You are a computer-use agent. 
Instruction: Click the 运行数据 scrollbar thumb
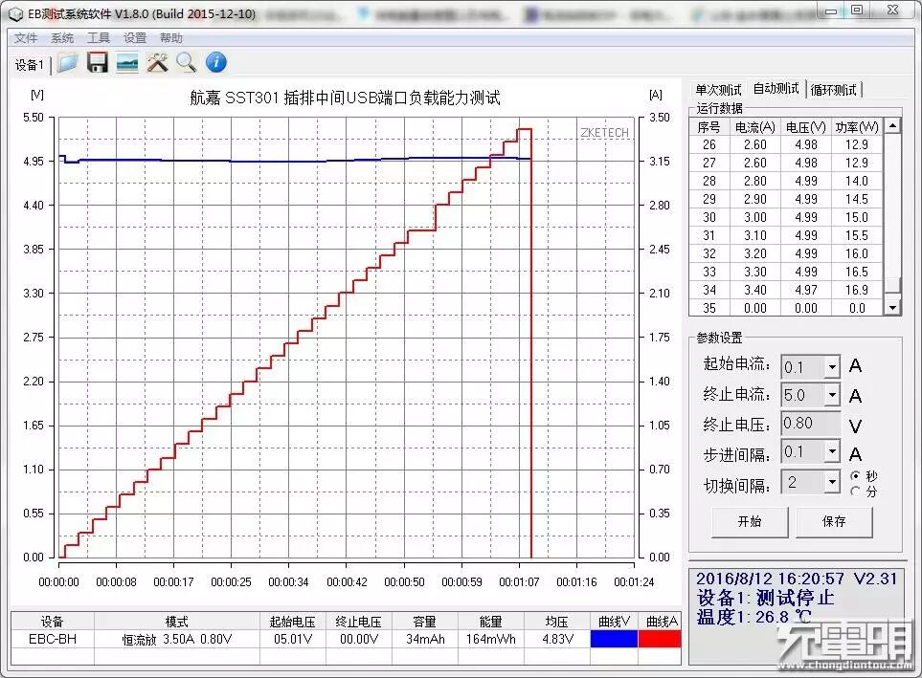(x=893, y=285)
